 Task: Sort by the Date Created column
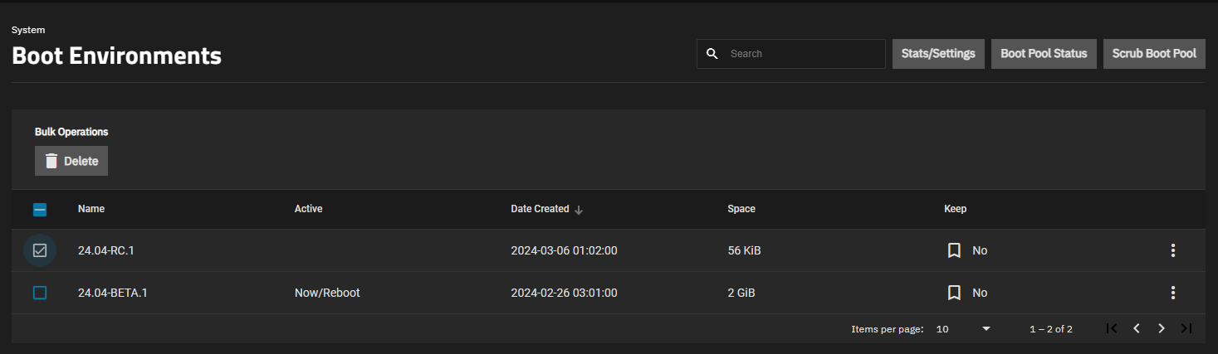click(541, 209)
